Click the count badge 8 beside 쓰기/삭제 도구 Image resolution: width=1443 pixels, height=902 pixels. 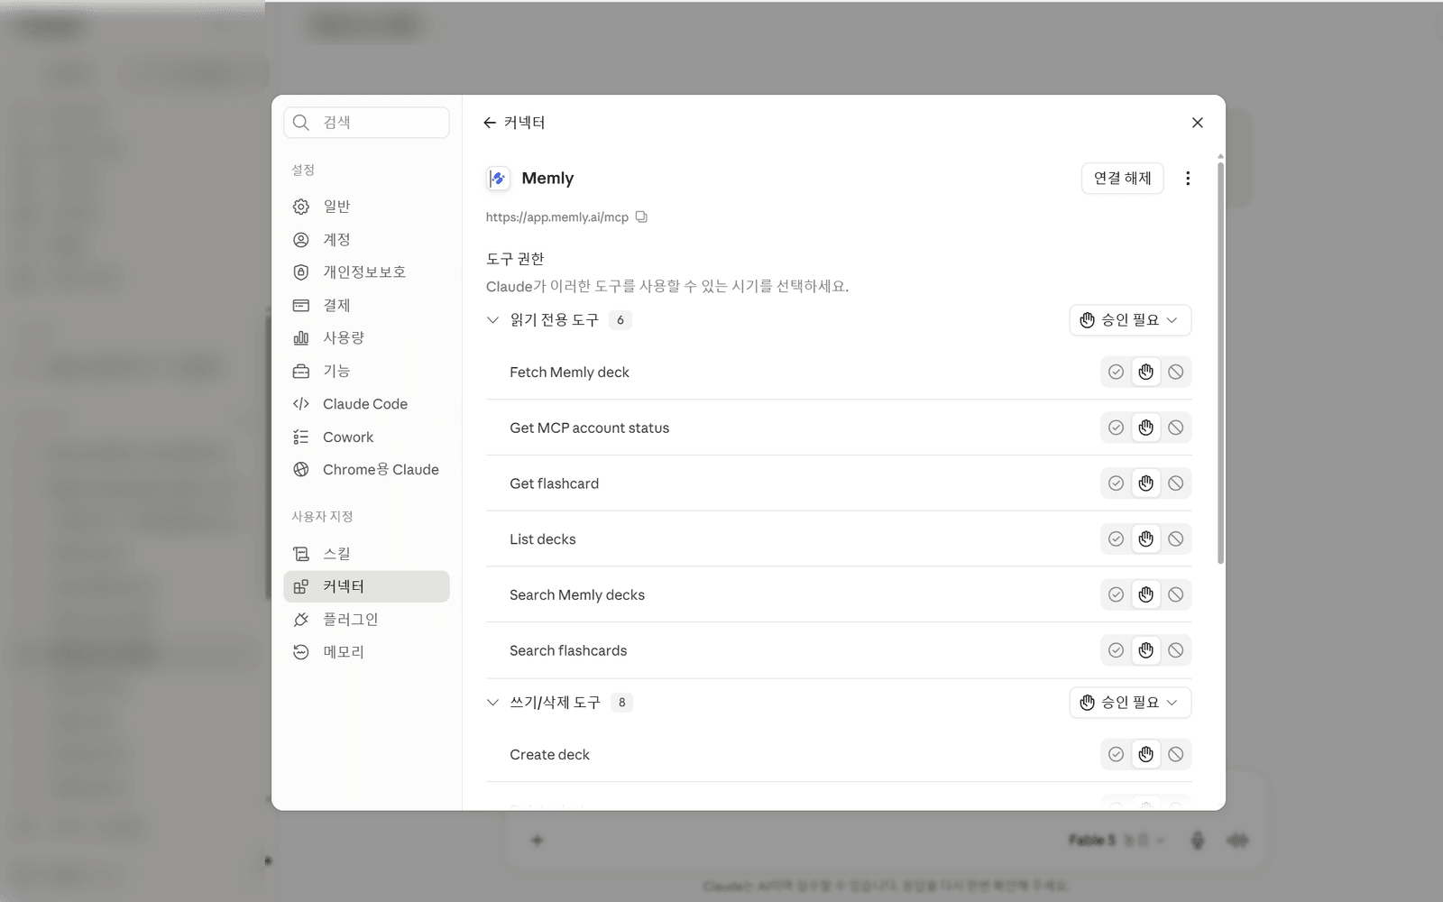pos(621,703)
